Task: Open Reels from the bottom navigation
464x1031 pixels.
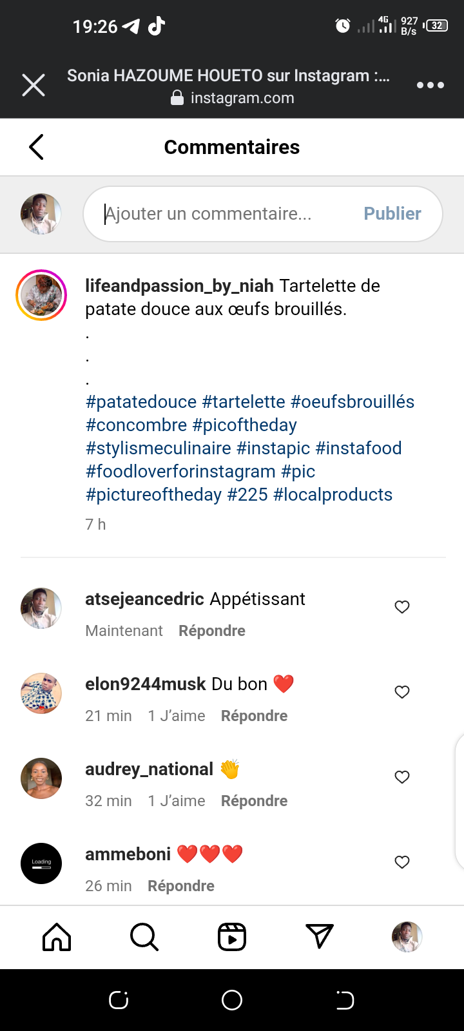Action: [232, 937]
